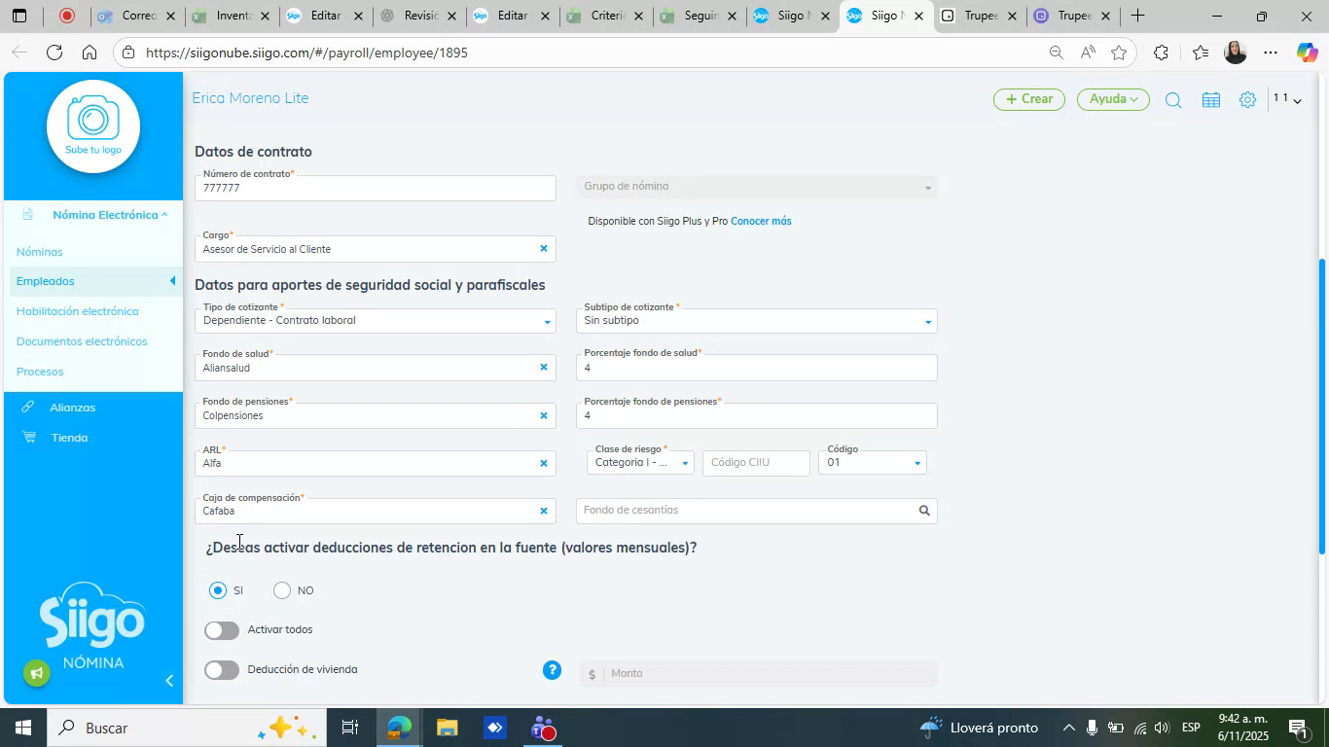
Task: Clear the ARL Alfa value
Action: 544,463
